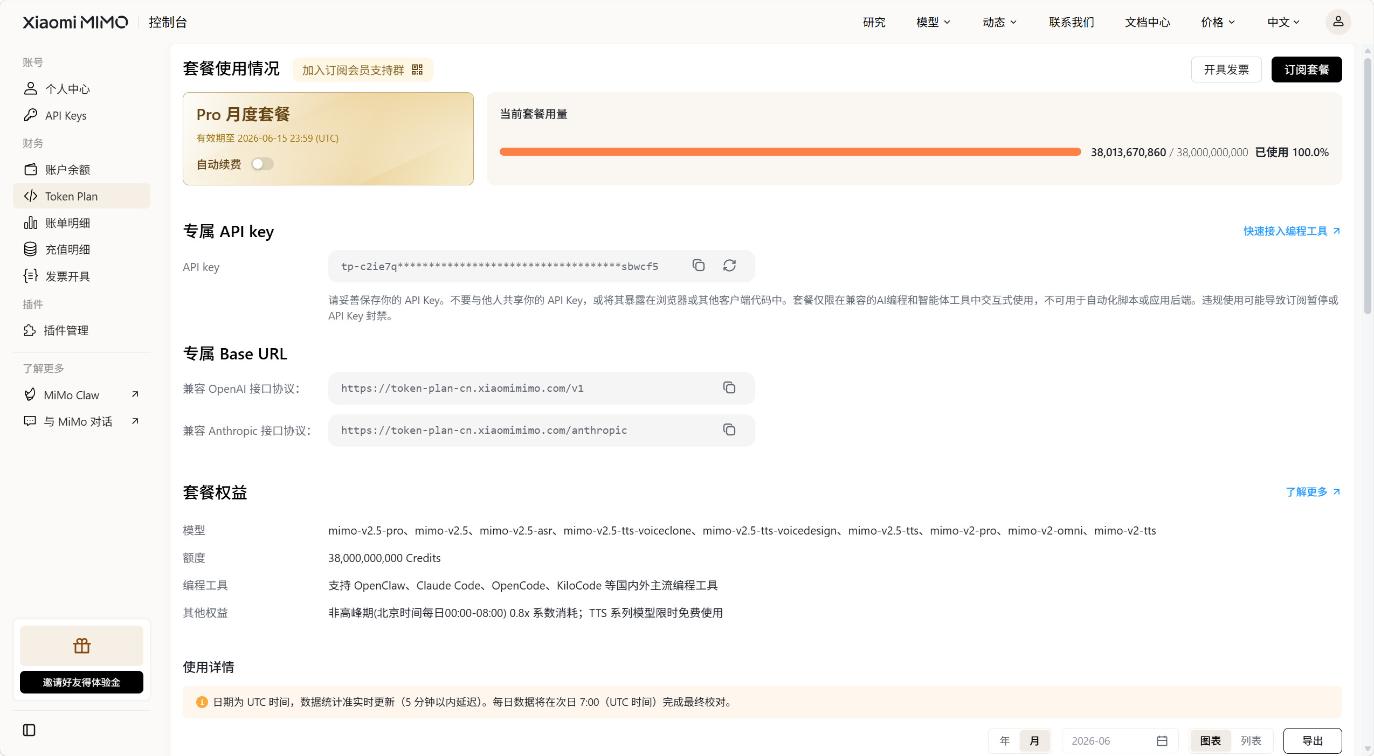This screenshot has height=756, width=1374.
Task: Open 账单明细 in the sidebar
Action: pyautogui.click(x=81, y=223)
